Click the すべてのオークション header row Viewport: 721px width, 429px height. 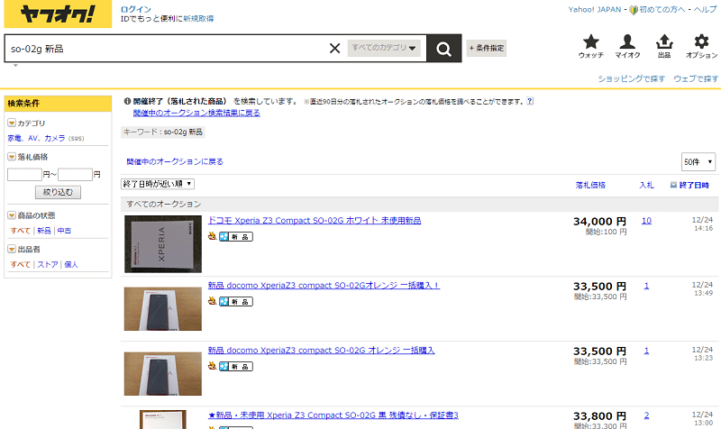coord(419,204)
